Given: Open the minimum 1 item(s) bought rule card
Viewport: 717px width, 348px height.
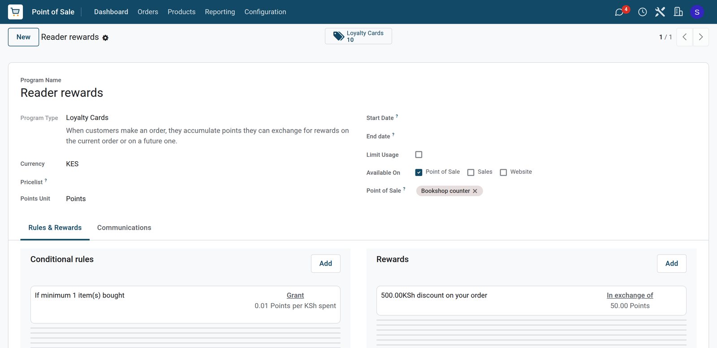Looking at the screenshot, I should [186, 305].
